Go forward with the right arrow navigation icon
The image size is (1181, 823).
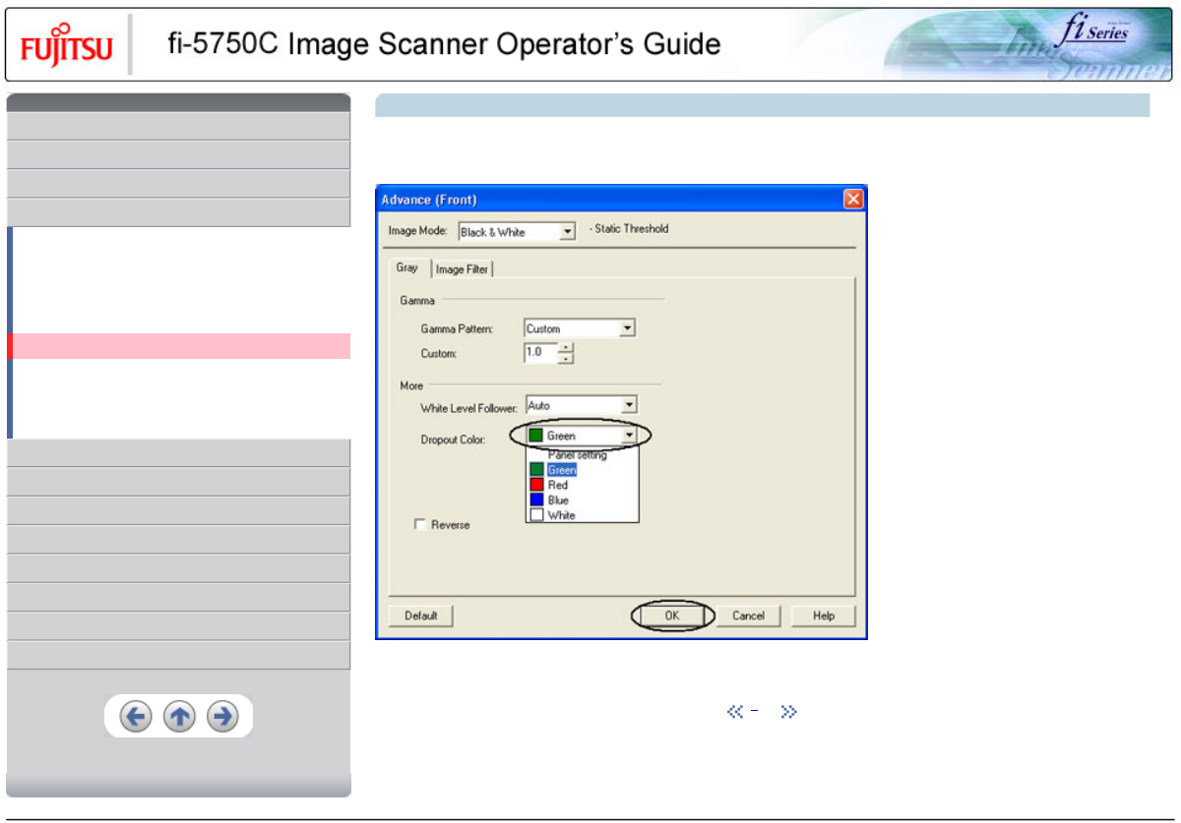tap(223, 717)
